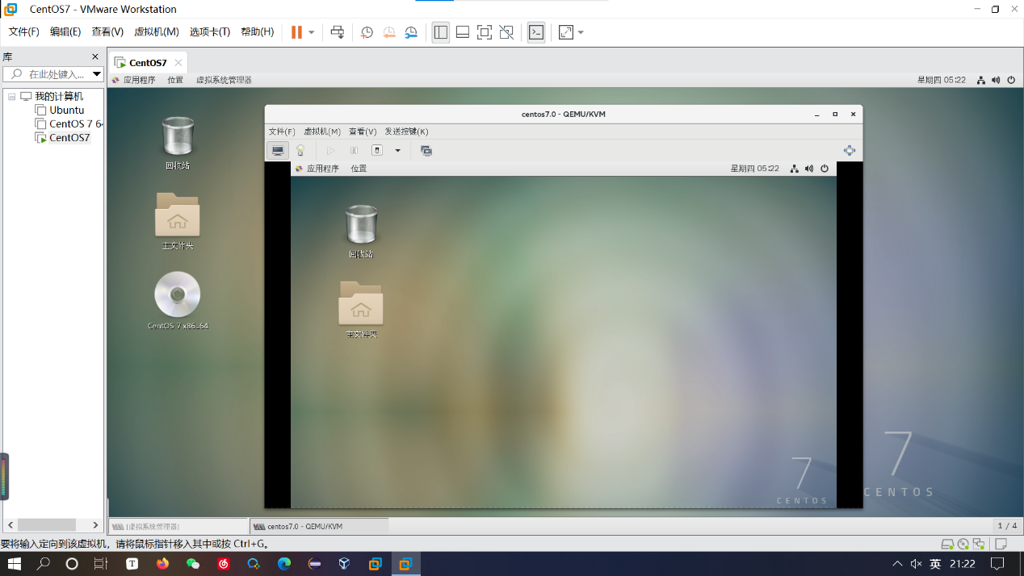Screen dimensions: 1024x576
Task: Switch QEMU/KVM viewer to fullscreen icon
Action: click(x=849, y=150)
